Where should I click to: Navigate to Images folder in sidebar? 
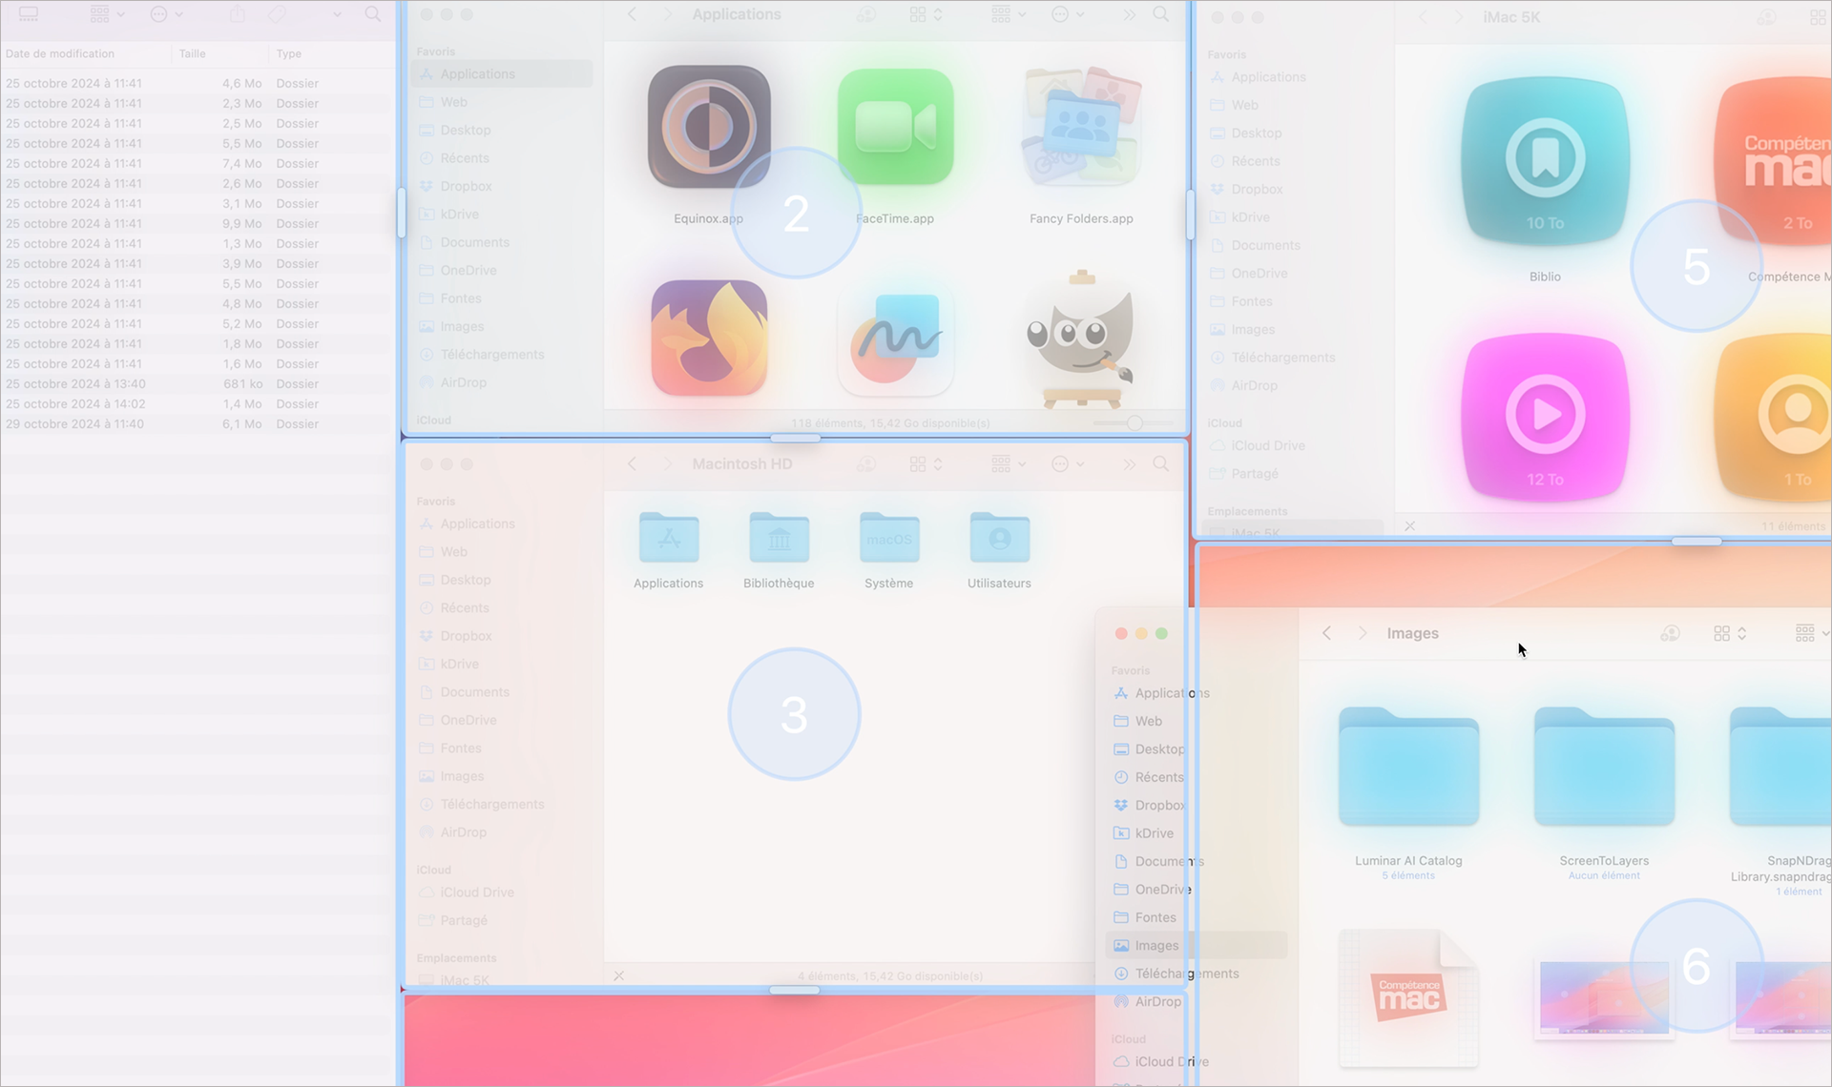1156,945
